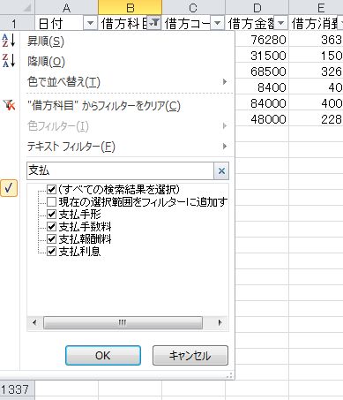Expand the テキスト フィルター submenu arrow
Viewport: 343px width, 400px height.
(225, 146)
